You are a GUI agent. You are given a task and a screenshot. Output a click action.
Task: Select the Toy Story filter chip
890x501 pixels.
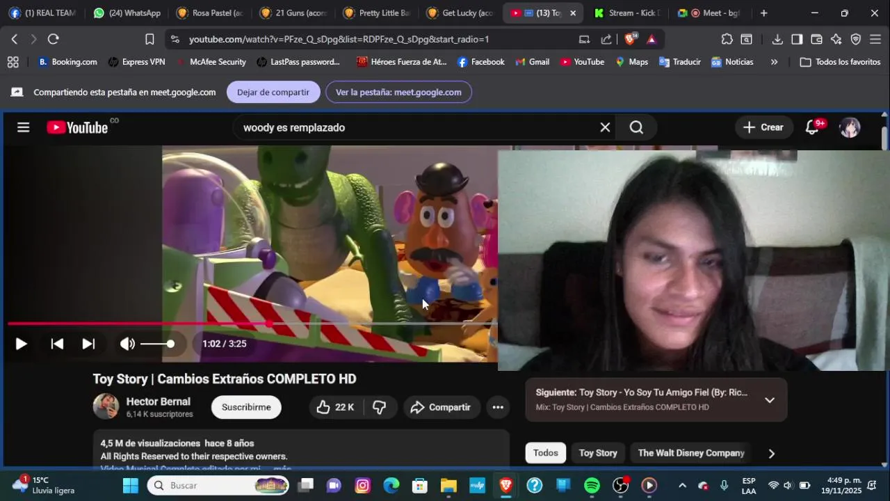598,453
